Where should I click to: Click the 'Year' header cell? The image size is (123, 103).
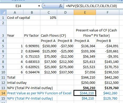(x=15, y=32)
